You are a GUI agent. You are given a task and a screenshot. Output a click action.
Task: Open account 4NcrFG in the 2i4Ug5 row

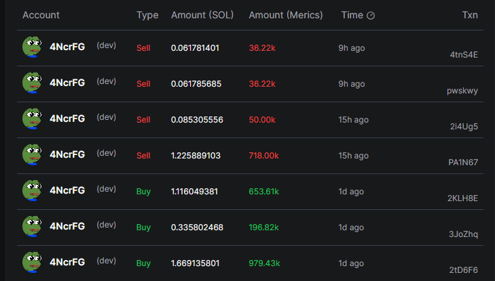pos(67,118)
